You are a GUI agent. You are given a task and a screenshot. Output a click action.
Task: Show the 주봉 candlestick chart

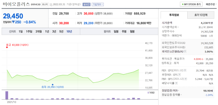click(x=124, y=32)
